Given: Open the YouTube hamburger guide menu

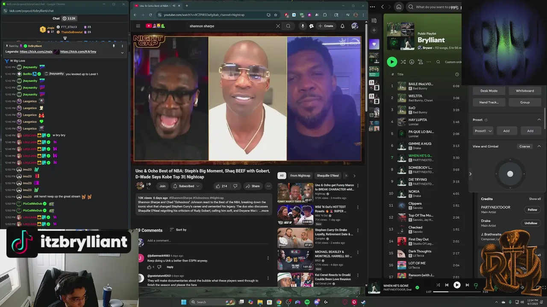Looking at the screenshot, I should [138, 26].
